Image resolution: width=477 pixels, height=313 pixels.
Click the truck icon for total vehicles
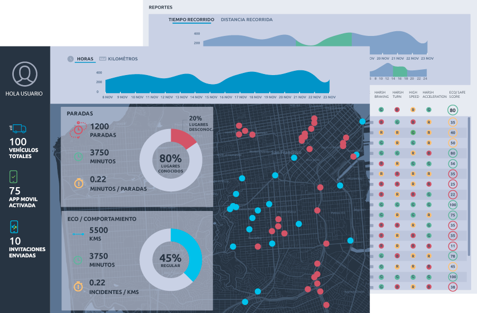(x=17, y=128)
